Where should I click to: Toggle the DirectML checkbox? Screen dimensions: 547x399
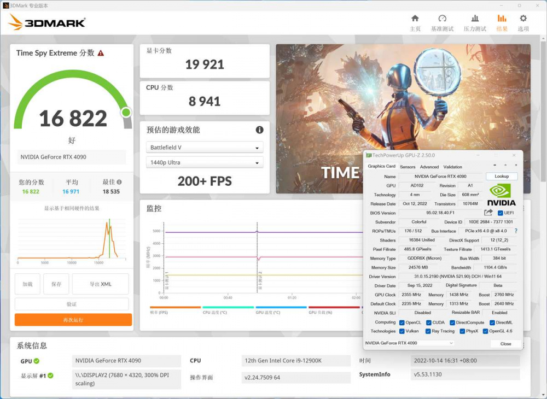tap(492, 322)
